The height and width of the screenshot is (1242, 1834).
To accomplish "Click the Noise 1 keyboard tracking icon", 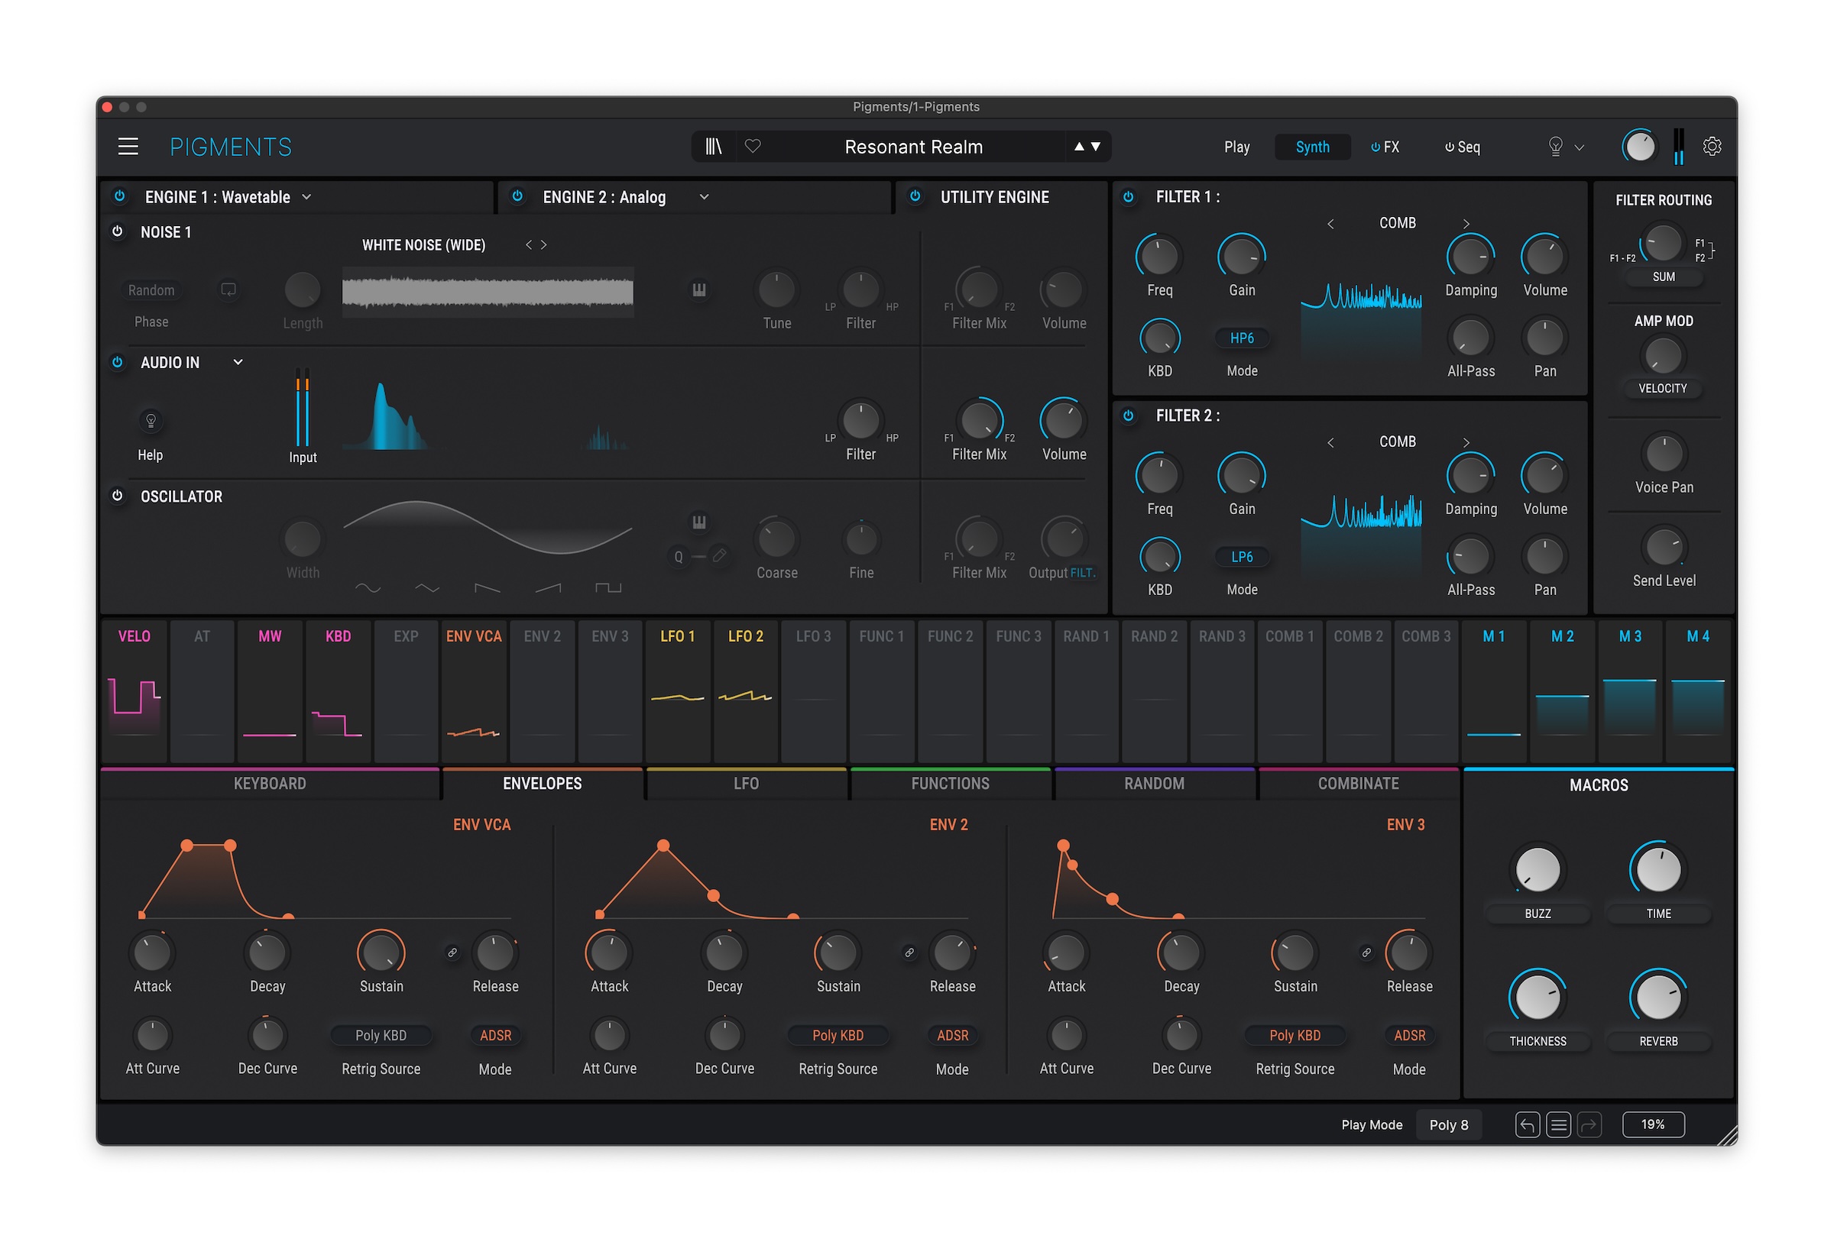I will (x=699, y=289).
